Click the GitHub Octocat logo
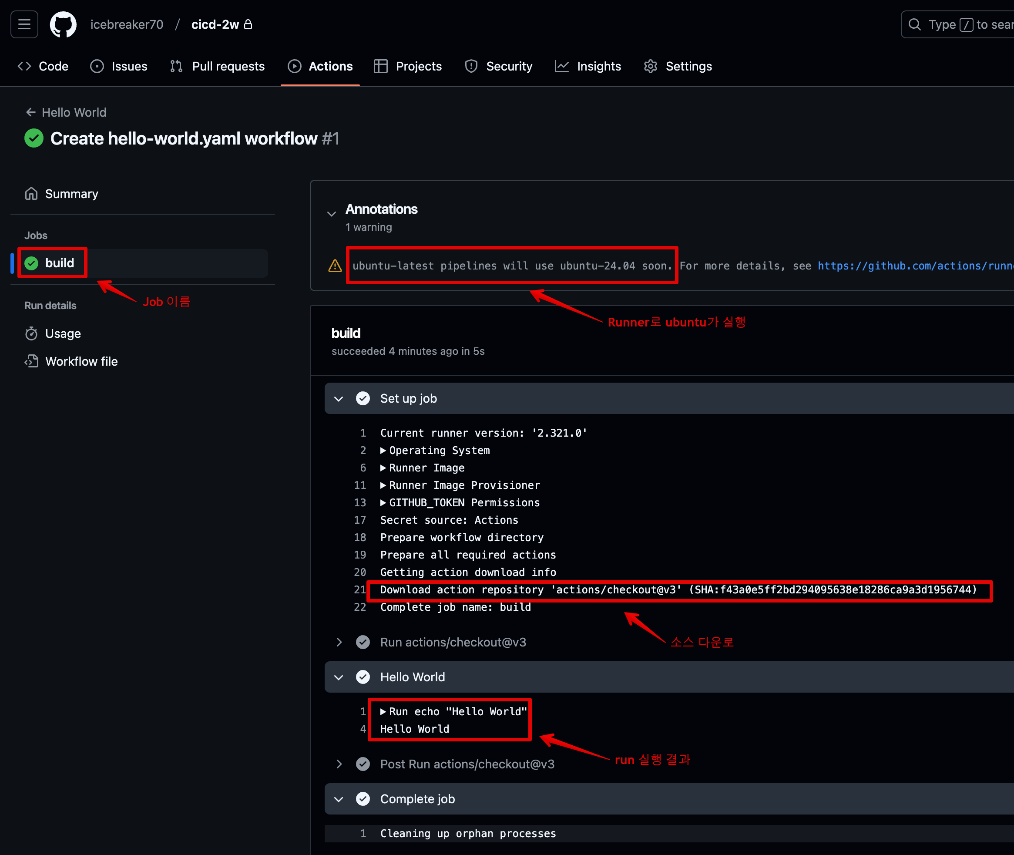Screen dimensions: 1014x855 pyautogui.click(x=63, y=24)
